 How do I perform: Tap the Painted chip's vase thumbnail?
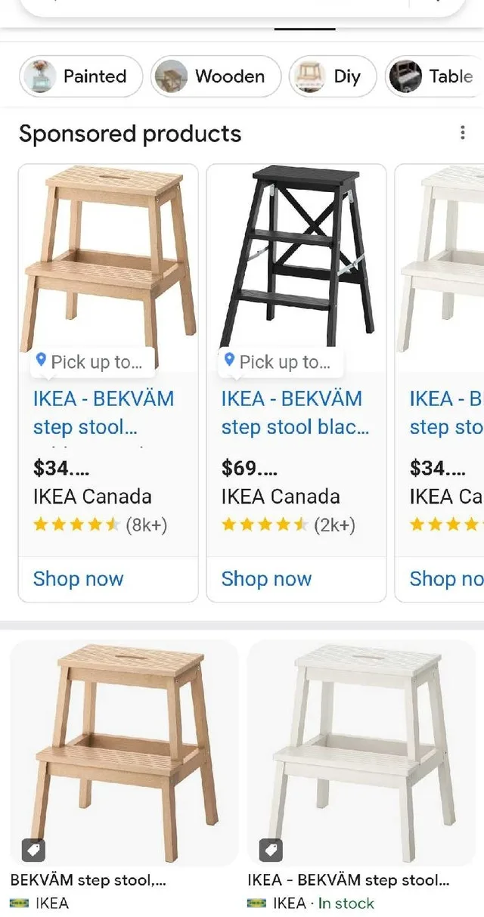pos(41,76)
